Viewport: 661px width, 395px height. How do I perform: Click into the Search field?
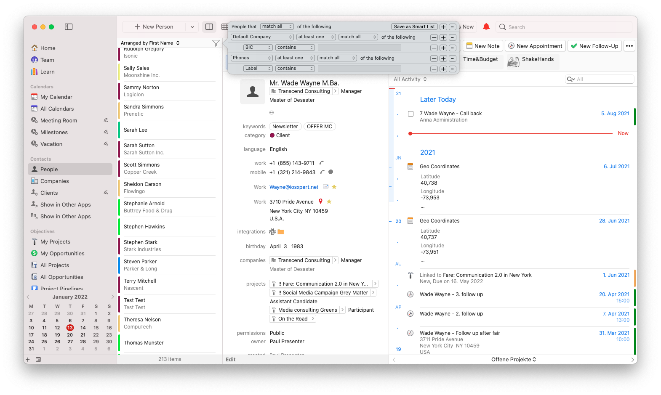(564, 27)
